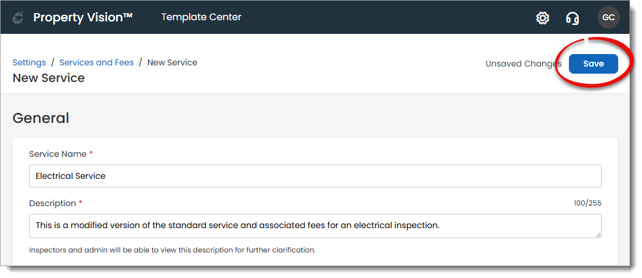
Task: Click the Service Name field label
Action: (57, 154)
